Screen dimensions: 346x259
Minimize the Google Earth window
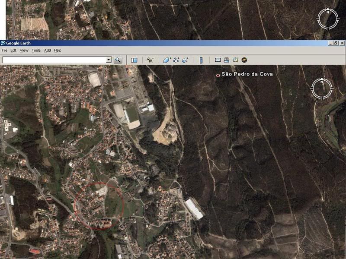point(330,43)
